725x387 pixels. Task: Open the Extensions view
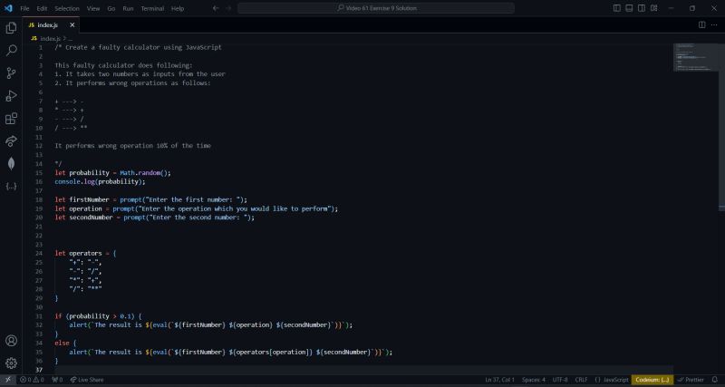pyautogui.click(x=11, y=119)
